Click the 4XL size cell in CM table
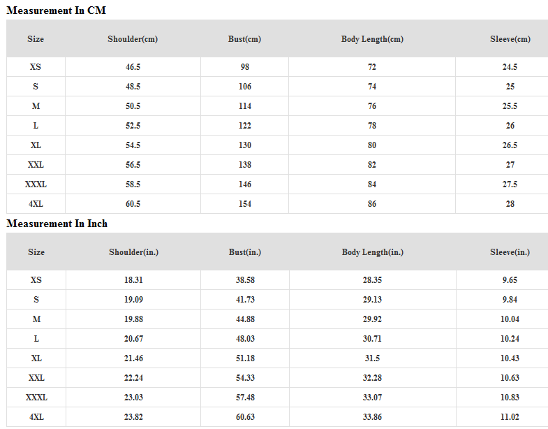The width and height of the screenshot is (548, 429). coord(36,204)
